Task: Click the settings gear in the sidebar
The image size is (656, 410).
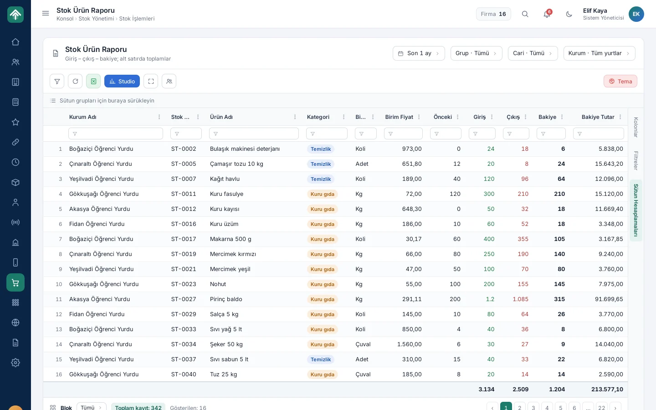Action: 15,363
